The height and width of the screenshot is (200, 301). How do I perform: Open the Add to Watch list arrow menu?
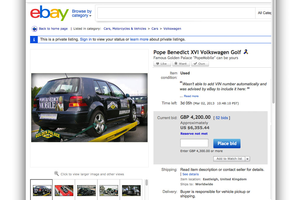click(248, 159)
